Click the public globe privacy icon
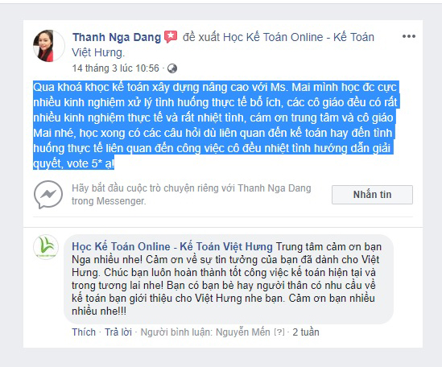The image size is (442, 367). pyautogui.click(x=172, y=68)
